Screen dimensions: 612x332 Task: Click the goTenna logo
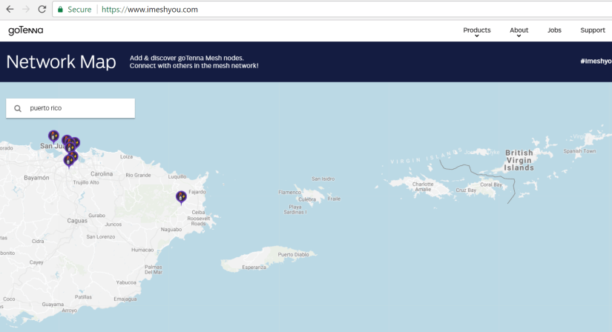tap(26, 30)
